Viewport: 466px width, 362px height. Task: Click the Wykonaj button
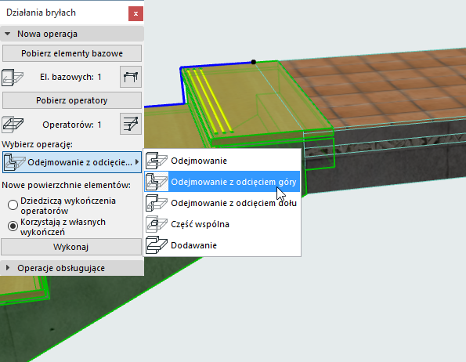click(x=71, y=247)
